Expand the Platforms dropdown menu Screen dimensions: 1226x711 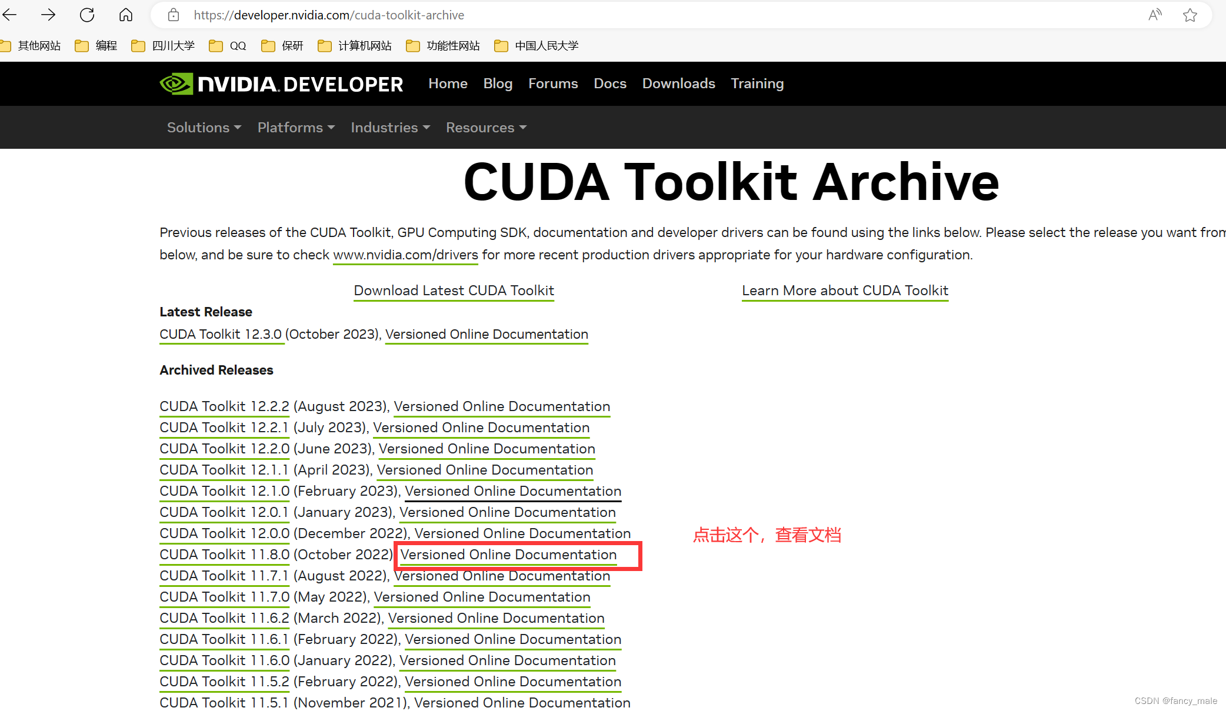click(x=296, y=128)
